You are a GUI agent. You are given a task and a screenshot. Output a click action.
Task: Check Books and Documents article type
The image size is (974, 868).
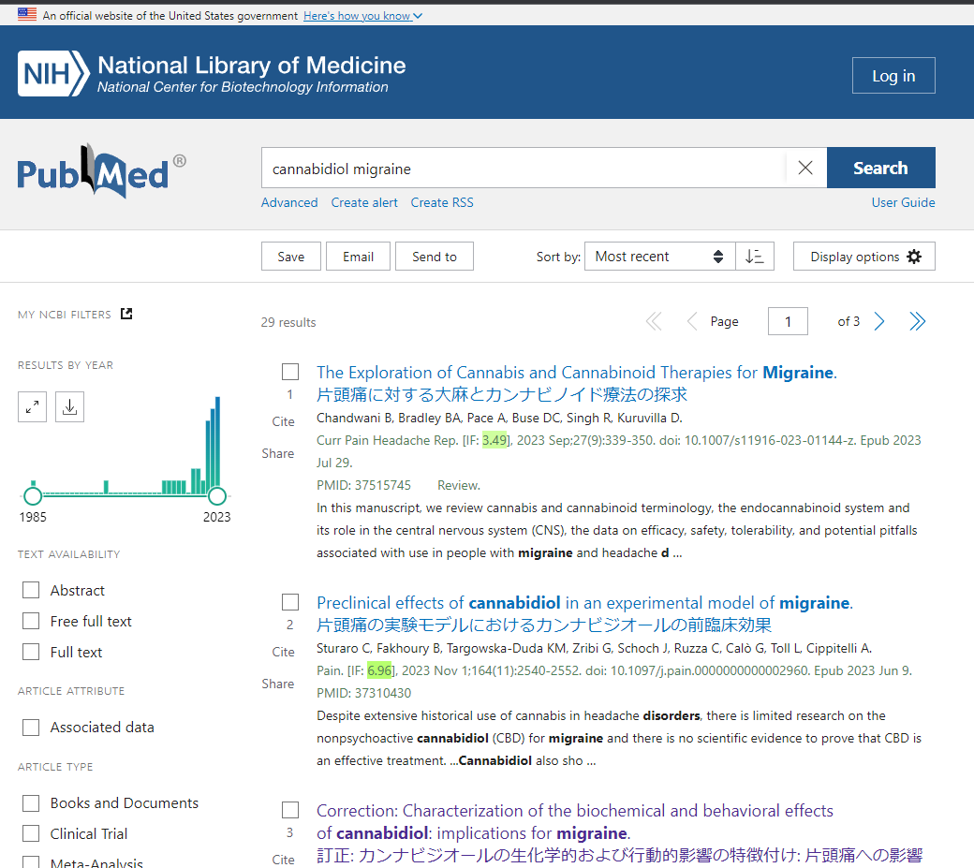click(30, 802)
